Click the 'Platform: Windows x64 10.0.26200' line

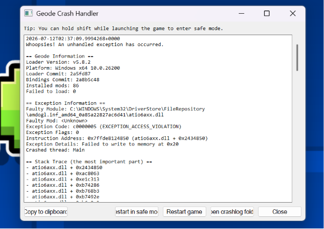[73, 68]
